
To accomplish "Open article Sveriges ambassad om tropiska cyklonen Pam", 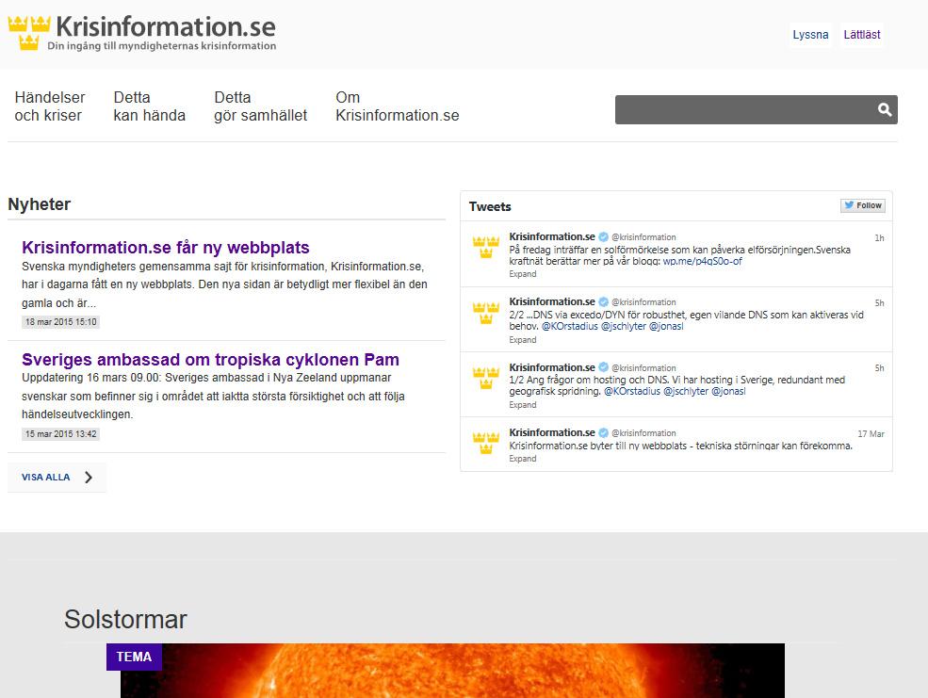I will pos(210,360).
